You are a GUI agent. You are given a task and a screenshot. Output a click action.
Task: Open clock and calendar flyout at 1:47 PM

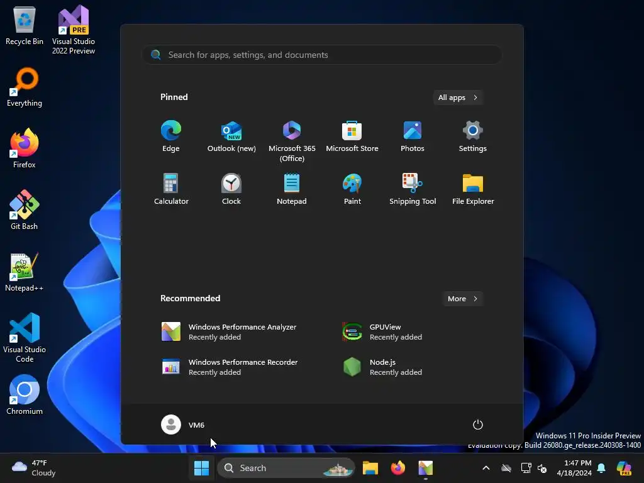(x=574, y=468)
